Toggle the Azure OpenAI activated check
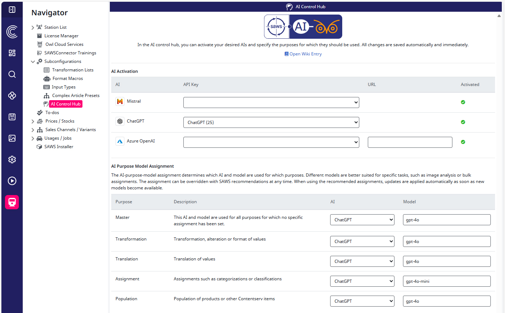This screenshot has height=313, width=505. [463, 142]
